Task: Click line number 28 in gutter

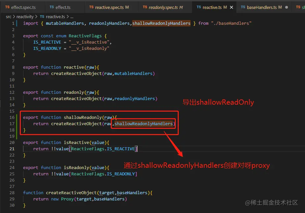Action: pos(12,193)
